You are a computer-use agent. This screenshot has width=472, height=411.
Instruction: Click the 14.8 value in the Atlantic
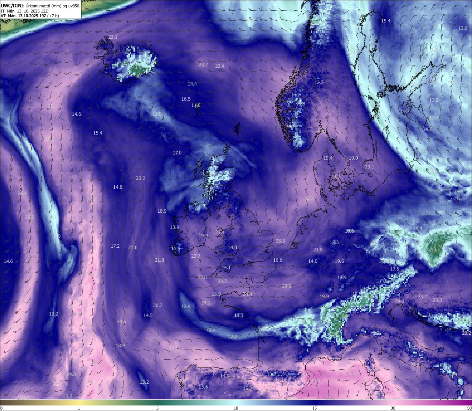[118, 187]
